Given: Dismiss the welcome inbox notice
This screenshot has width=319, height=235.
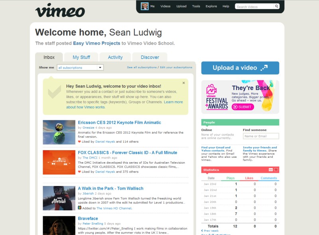Looking at the screenshot, I should click(184, 83).
